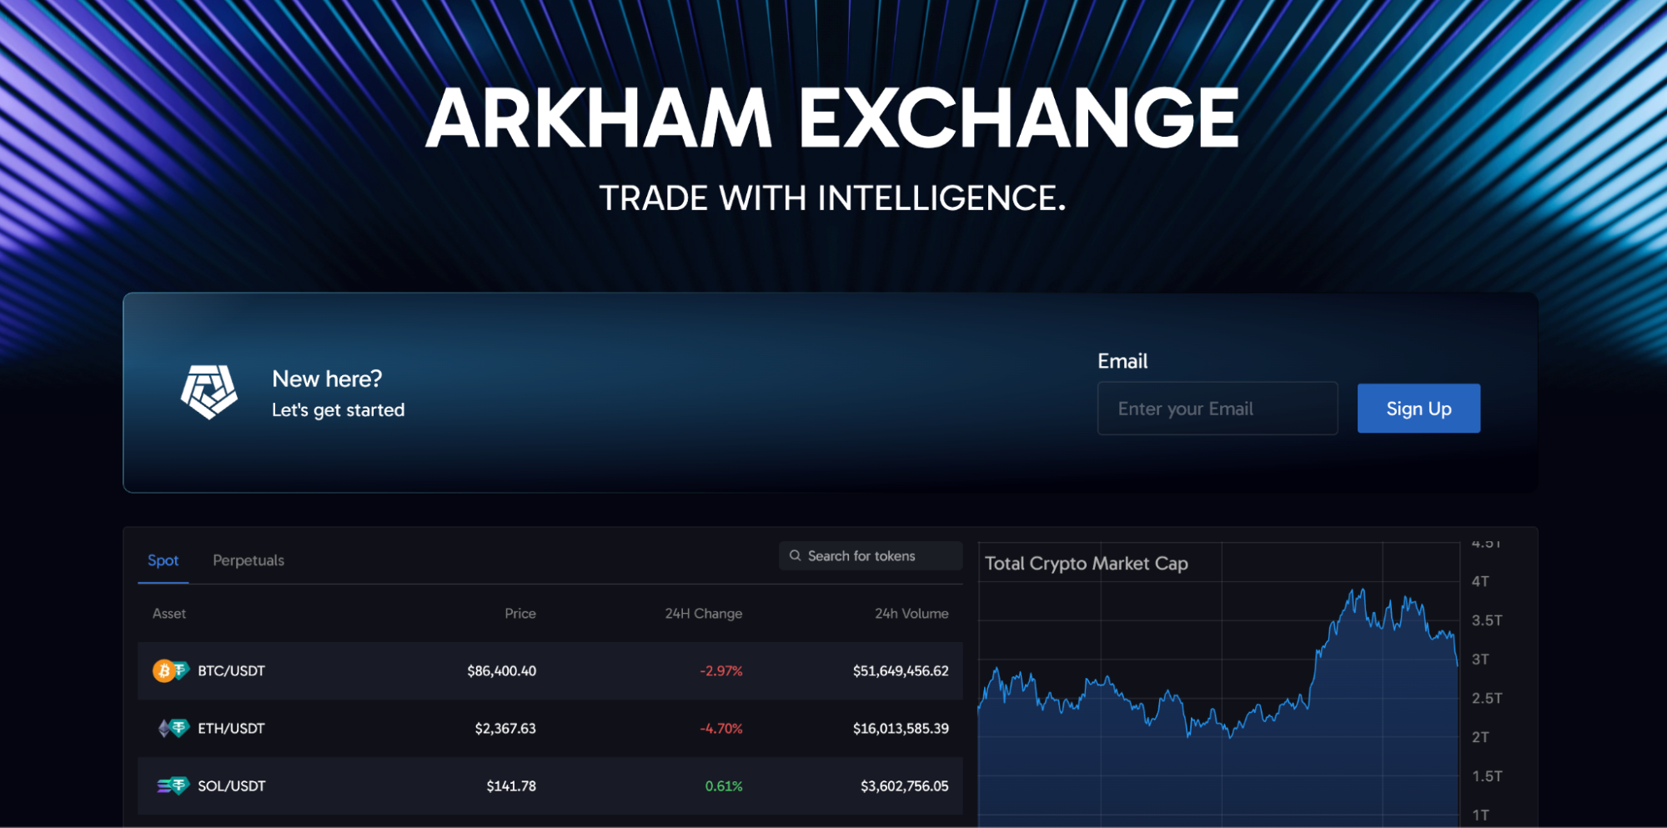Click the SOL/USDT coin pair icon
This screenshot has width=1667, height=828.
(173, 785)
